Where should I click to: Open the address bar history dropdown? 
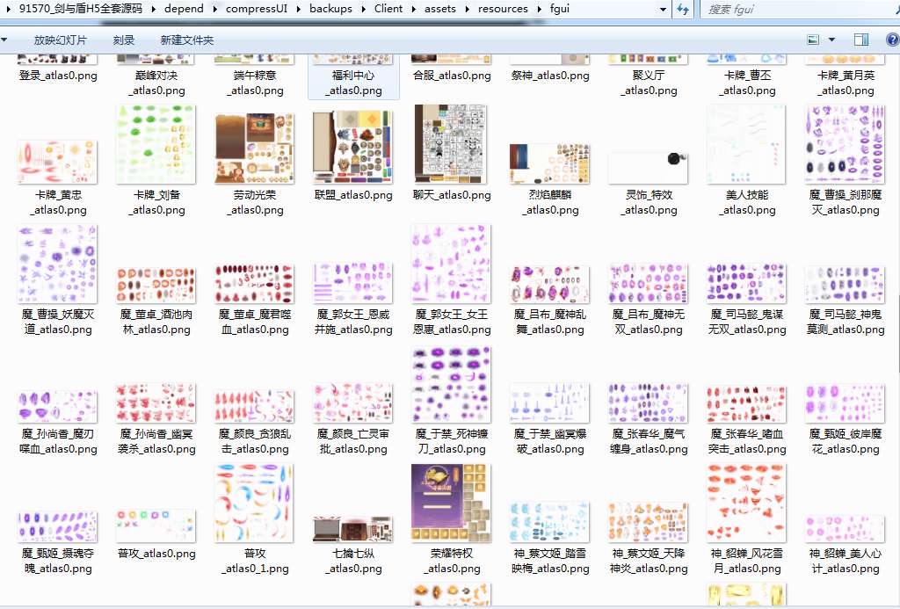663,10
